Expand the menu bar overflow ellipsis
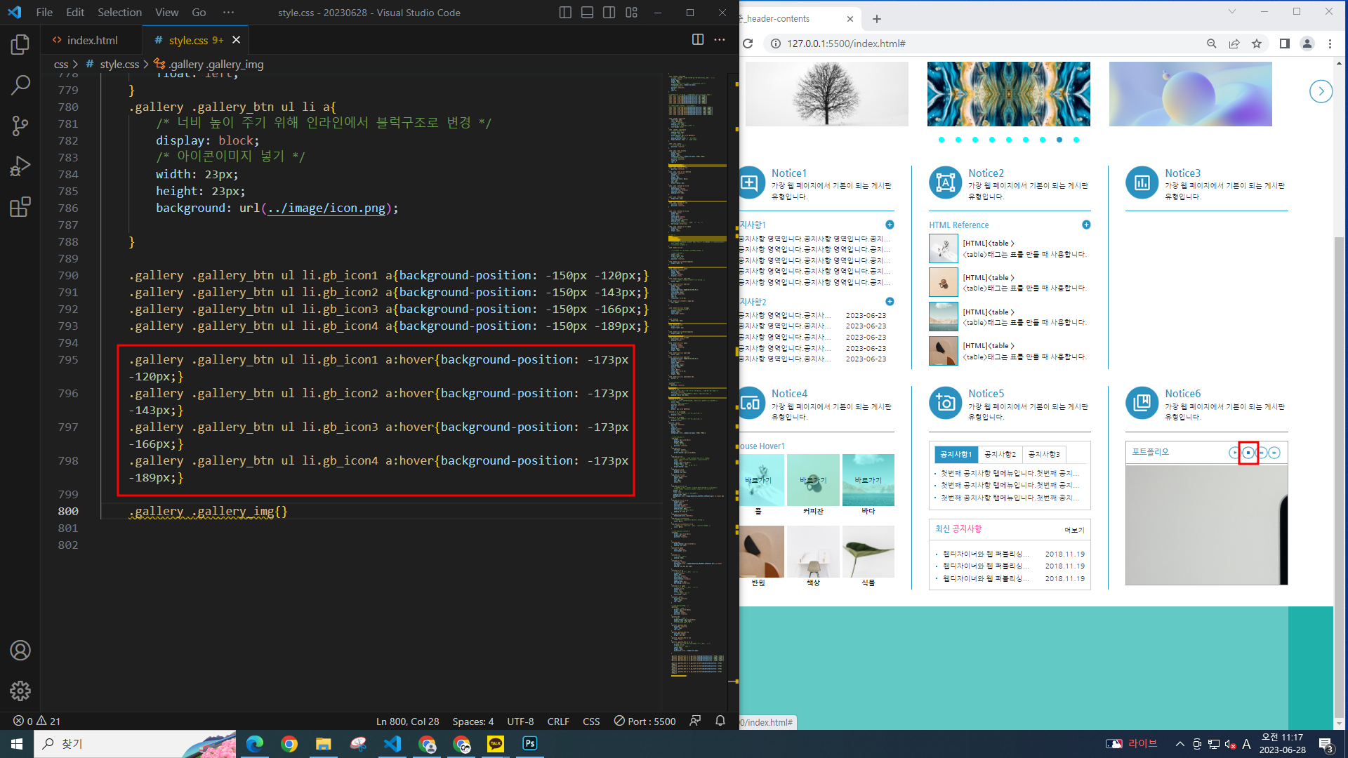 point(228,13)
